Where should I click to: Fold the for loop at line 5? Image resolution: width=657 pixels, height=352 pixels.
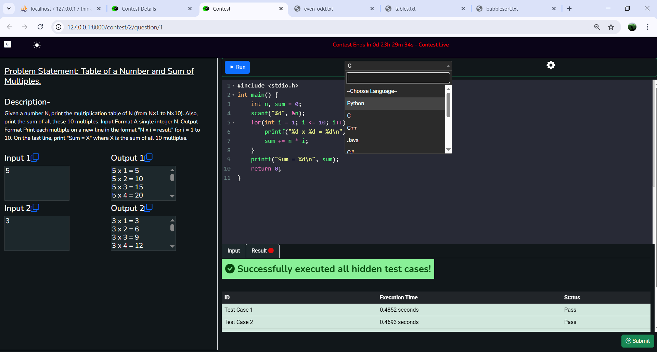[233, 123]
